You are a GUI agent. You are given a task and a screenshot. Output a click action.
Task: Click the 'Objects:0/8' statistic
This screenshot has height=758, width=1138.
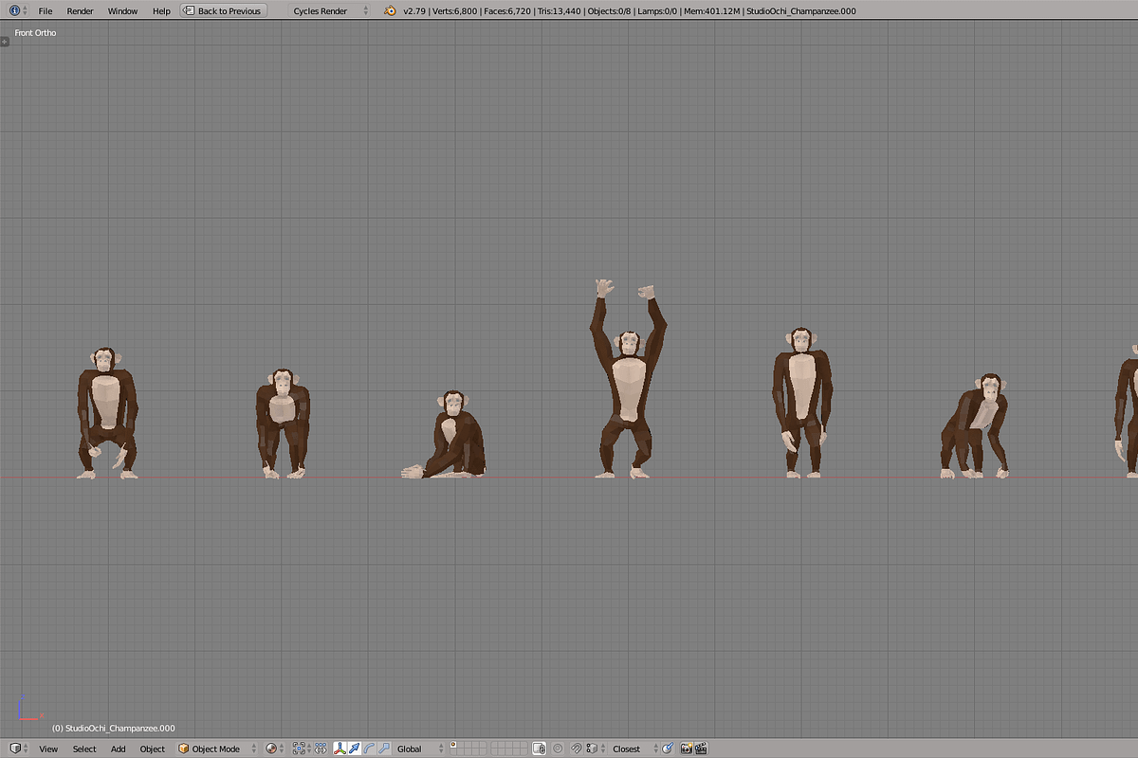[x=607, y=10]
